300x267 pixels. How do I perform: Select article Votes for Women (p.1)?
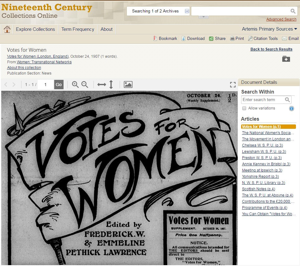(269, 127)
